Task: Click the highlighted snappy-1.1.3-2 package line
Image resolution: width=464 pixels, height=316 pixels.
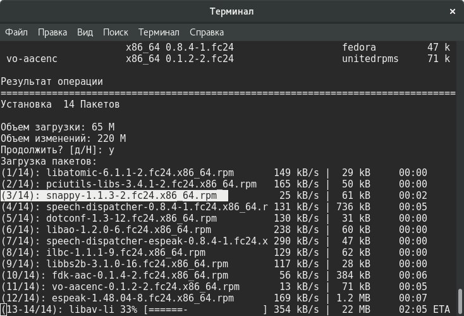Action: coord(114,196)
